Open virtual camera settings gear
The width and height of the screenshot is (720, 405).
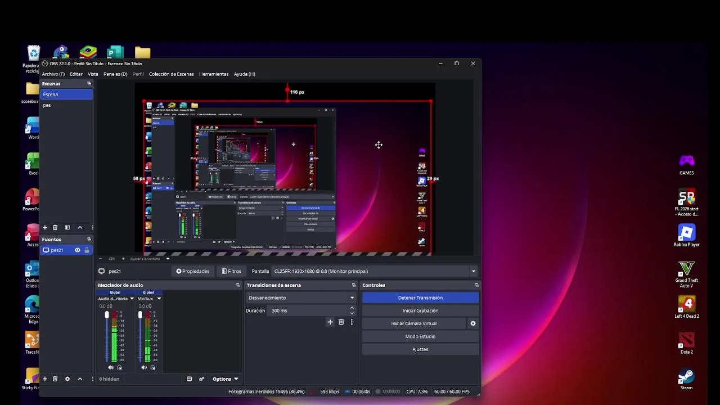coord(473,323)
